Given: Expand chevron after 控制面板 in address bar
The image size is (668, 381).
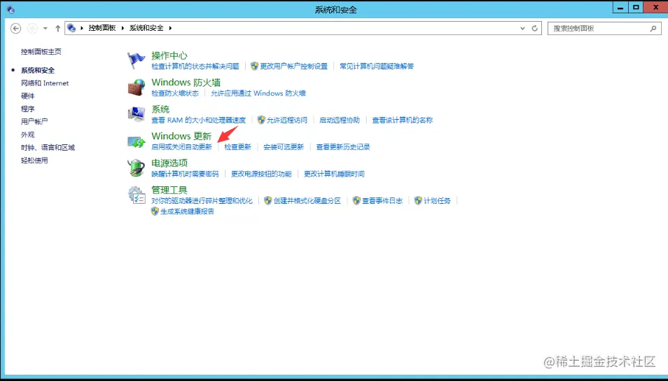Looking at the screenshot, I should point(123,28).
